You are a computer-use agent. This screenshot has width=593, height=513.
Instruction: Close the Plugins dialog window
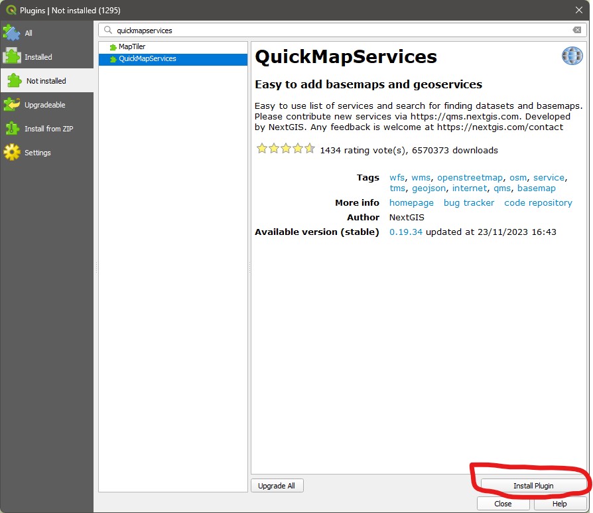point(578,10)
